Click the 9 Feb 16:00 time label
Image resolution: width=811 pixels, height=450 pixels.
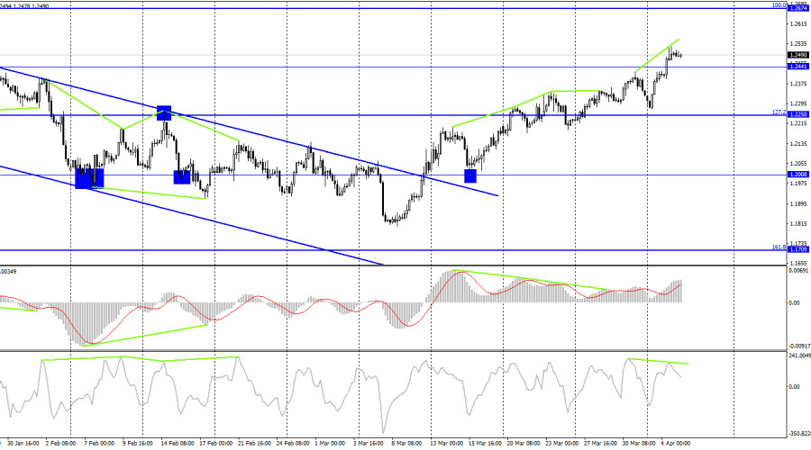137,444
